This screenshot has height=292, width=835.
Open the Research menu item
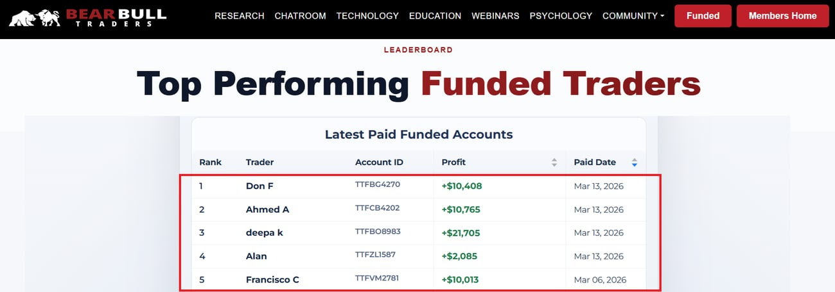(x=239, y=16)
